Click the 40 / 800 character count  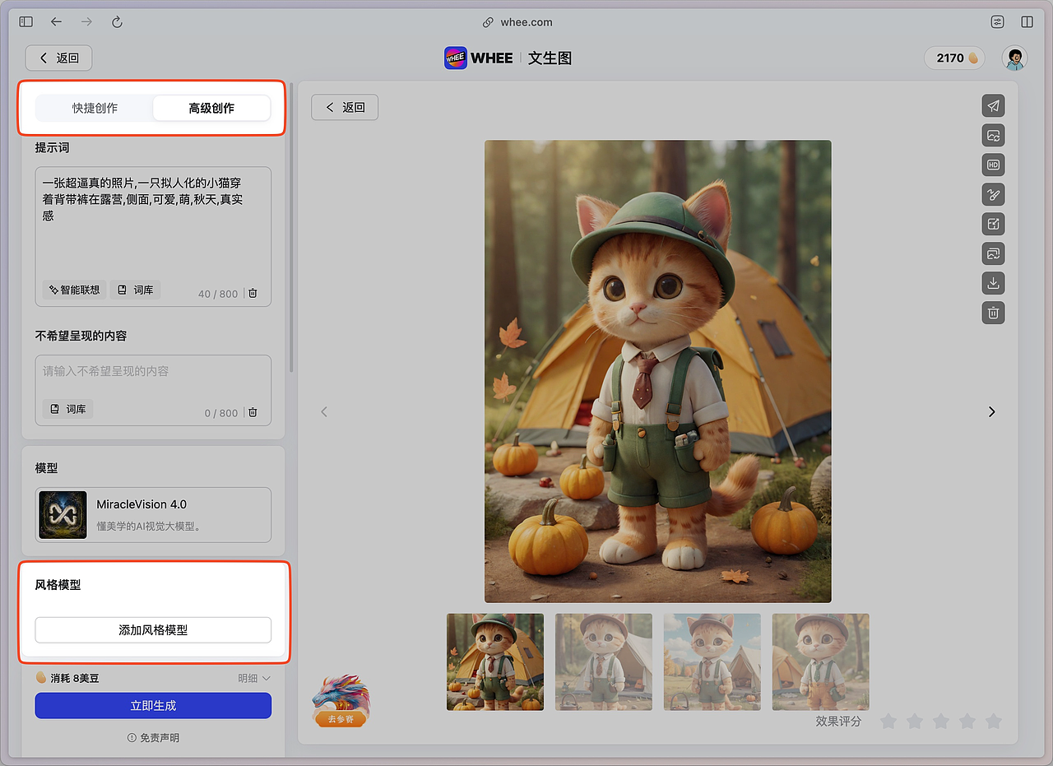(218, 294)
